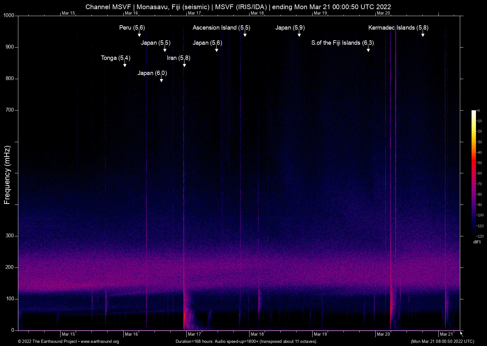Click the Frequency (mHz) axis label
This screenshot has width=487, height=346.
point(7,175)
